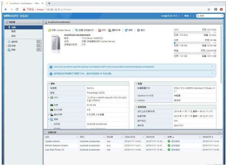This screenshot has height=166, width=229.
Task: Bookmark this page with the star icon
Action: 209,9
